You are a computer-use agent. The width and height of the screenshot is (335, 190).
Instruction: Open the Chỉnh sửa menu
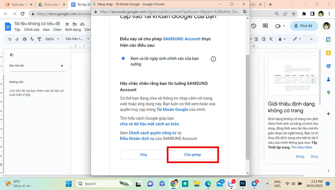[x=31, y=30]
